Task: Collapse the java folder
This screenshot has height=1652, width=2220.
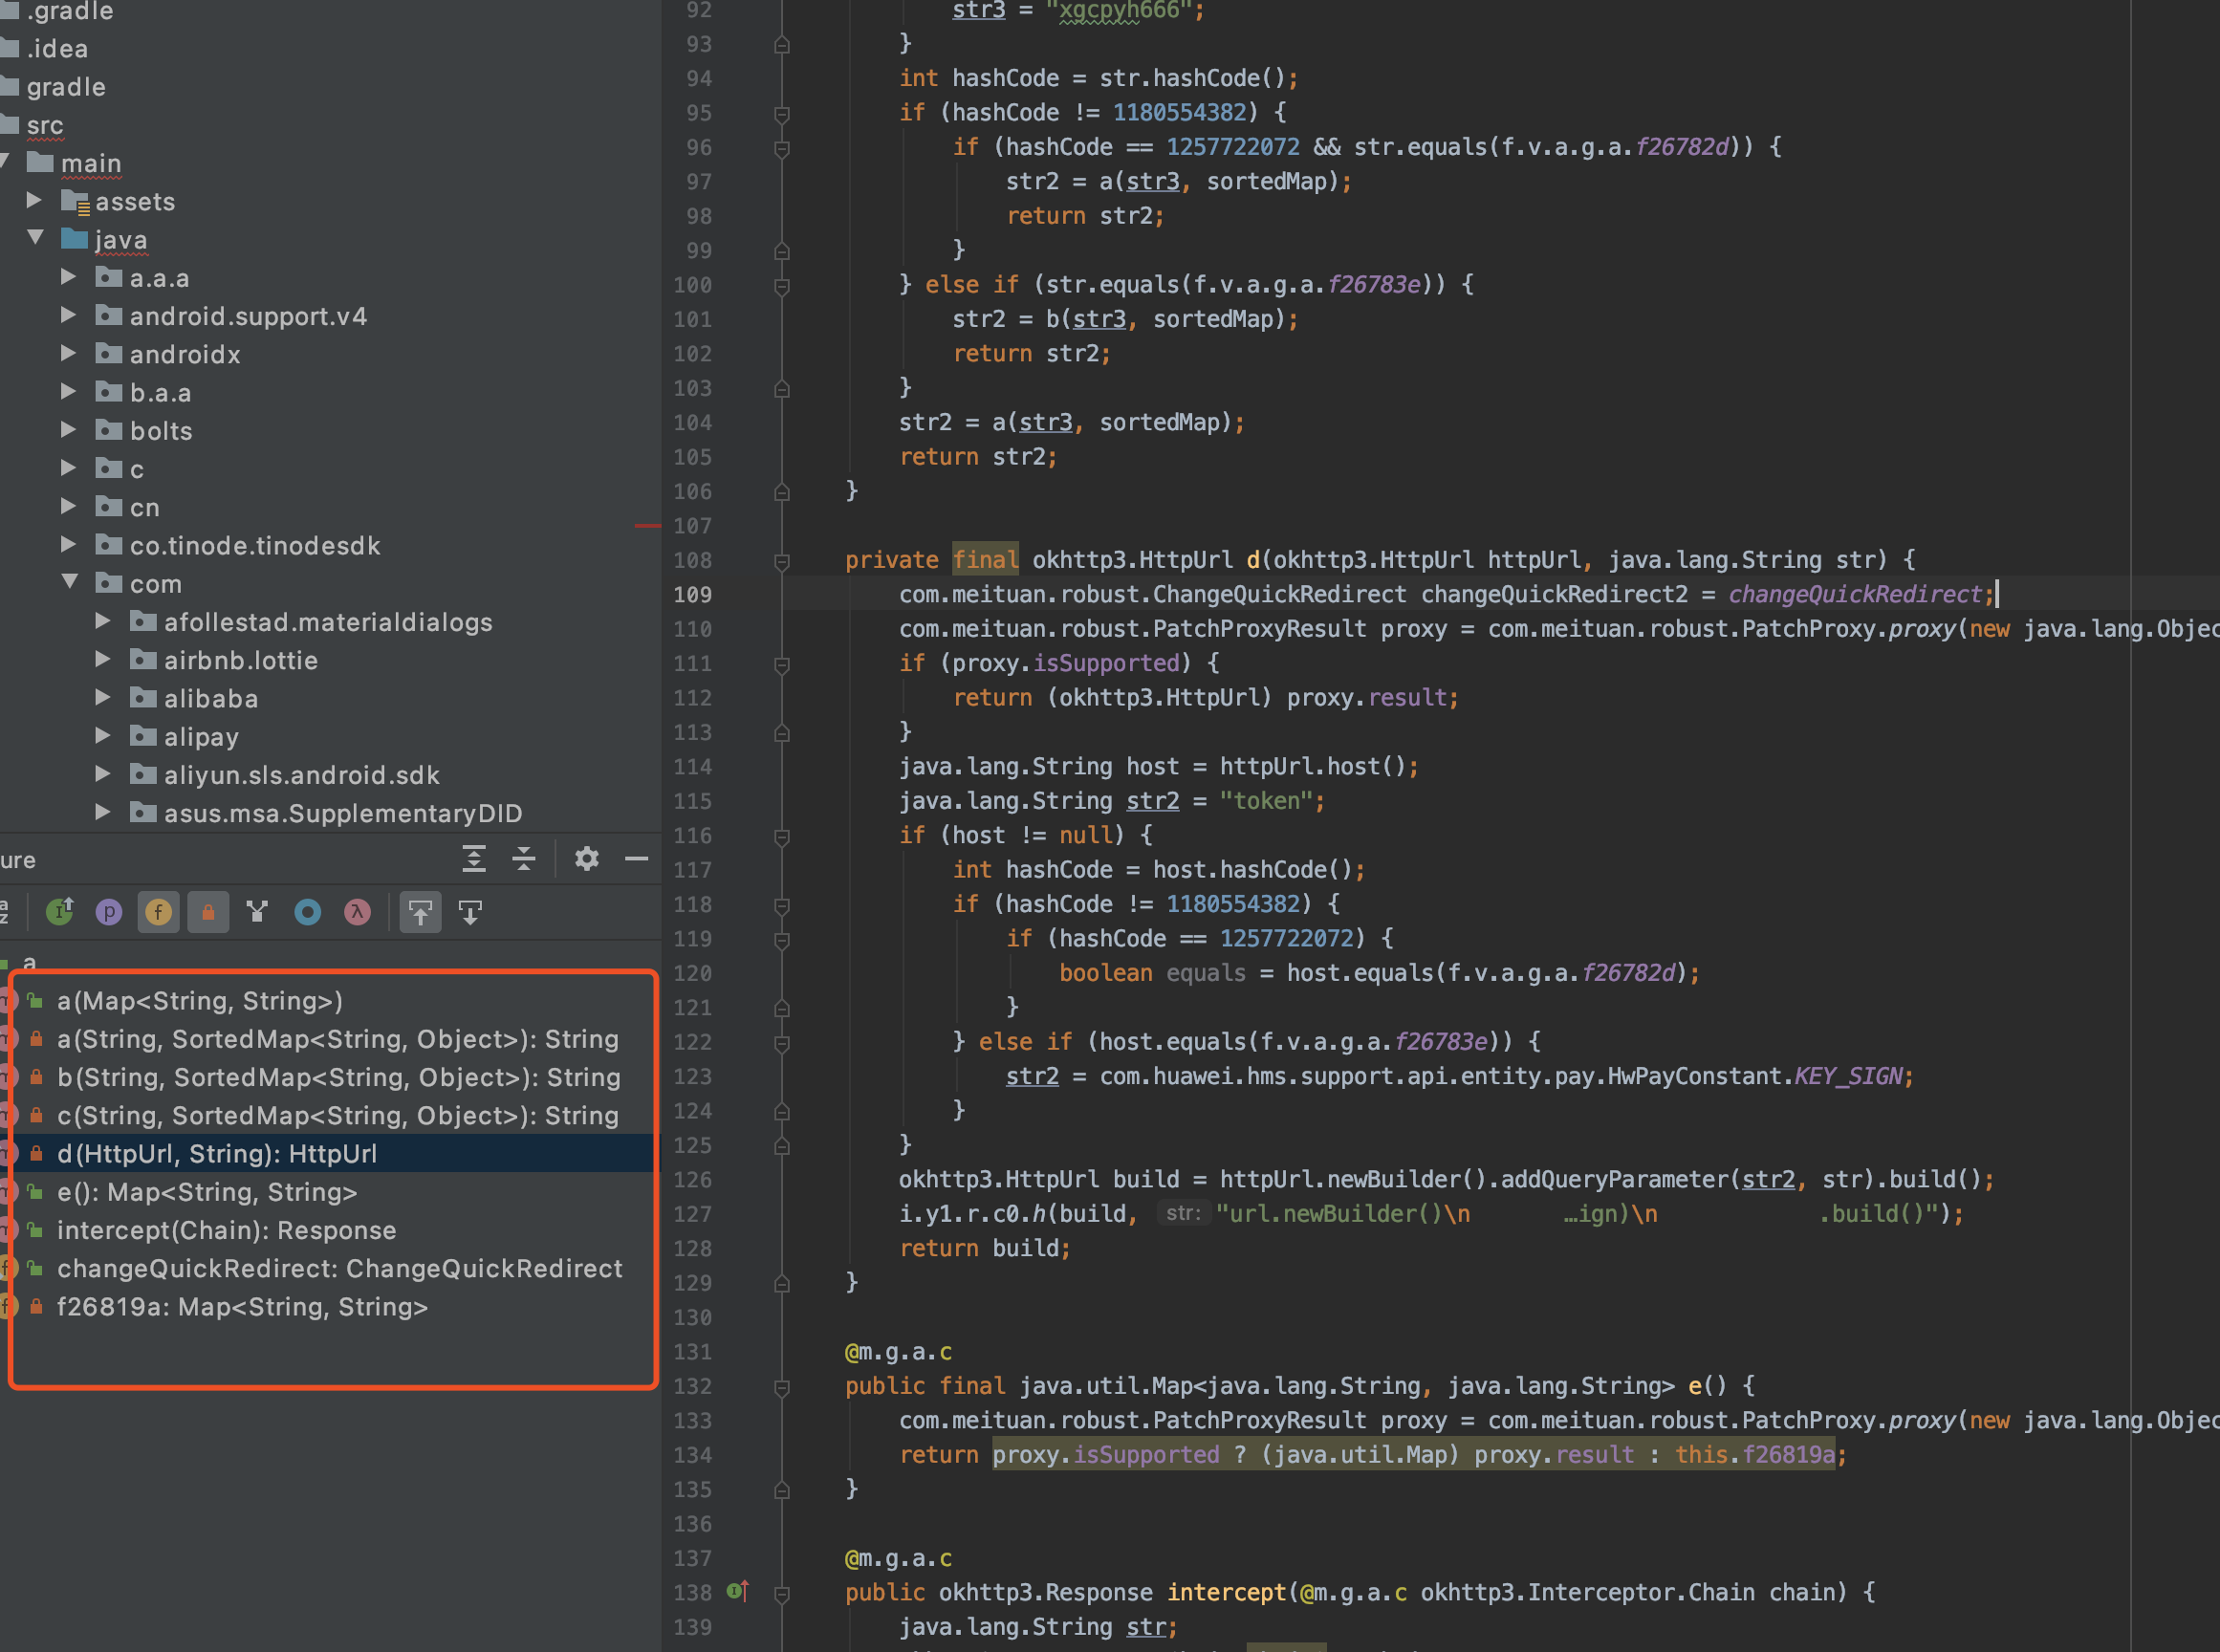Action: click(x=36, y=238)
